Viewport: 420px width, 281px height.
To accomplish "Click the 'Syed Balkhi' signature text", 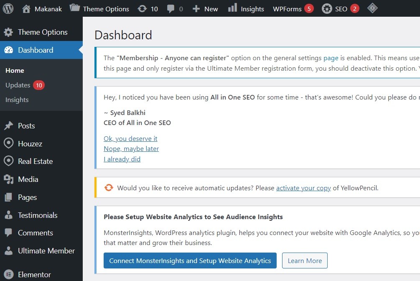I will (x=128, y=112).
